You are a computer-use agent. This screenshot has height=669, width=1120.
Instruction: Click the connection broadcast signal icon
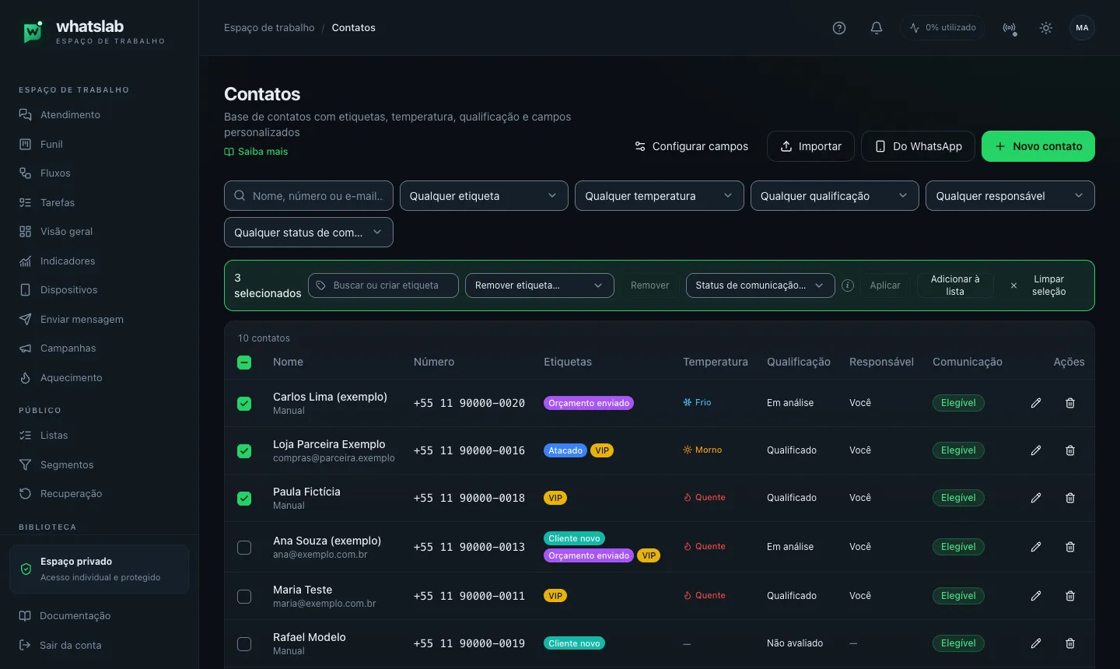point(1010,28)
